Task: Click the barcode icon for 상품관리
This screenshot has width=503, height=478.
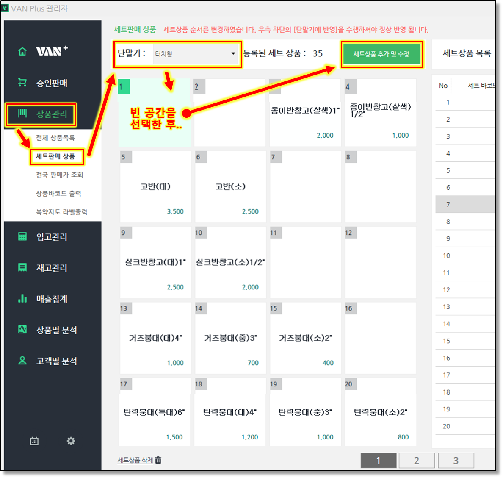Action: pos(22,114)
